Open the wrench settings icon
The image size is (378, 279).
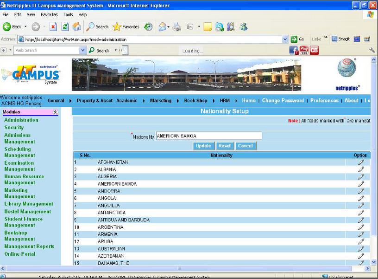click(372, 50)
